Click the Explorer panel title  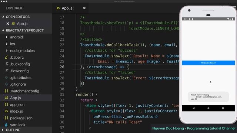click(x=14, y=8)
